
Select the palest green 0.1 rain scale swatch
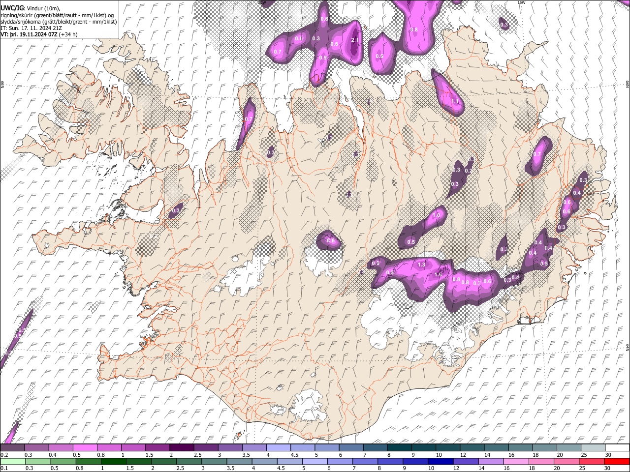pos(12,461)
